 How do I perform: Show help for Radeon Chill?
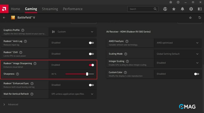click(x=21, y=52)
